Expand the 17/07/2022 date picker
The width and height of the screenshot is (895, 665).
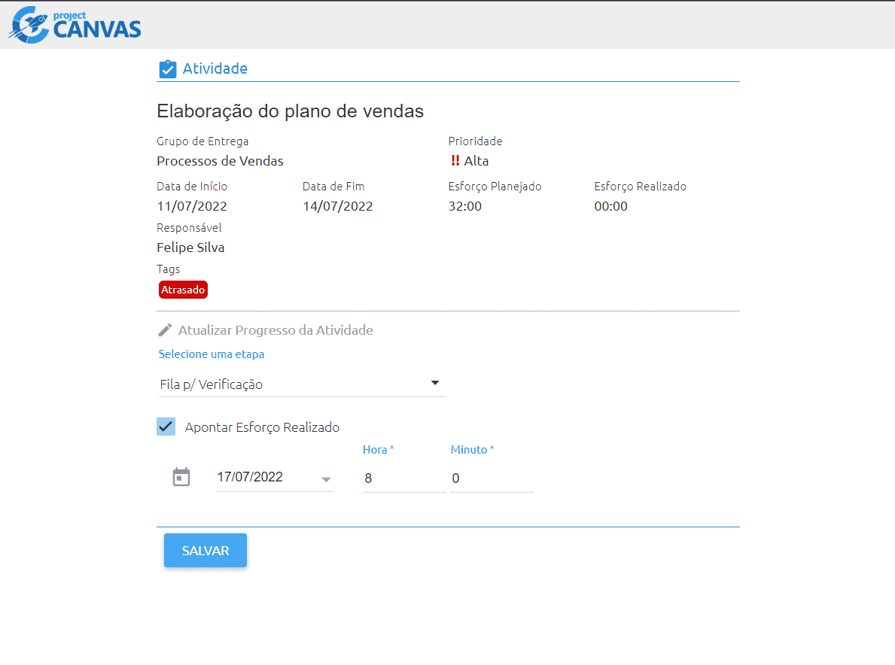coord(275,478)
